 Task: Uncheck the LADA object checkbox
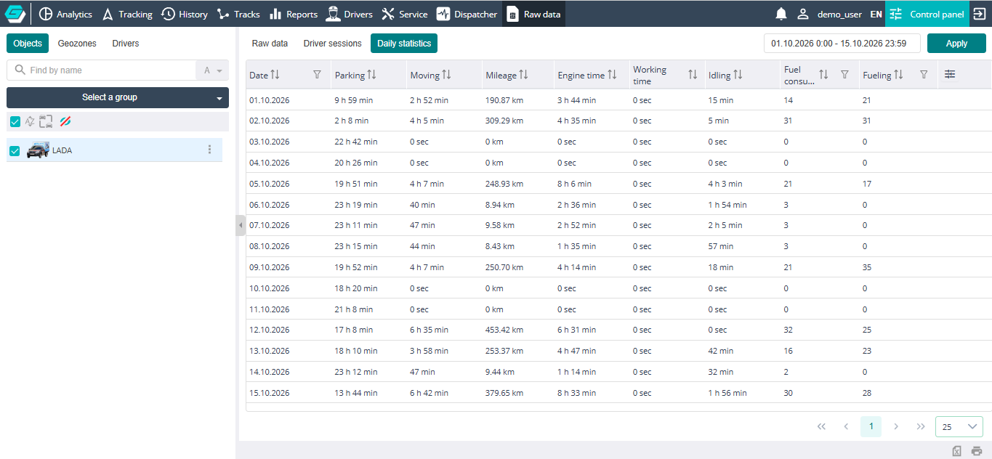[x=15, y=151]
